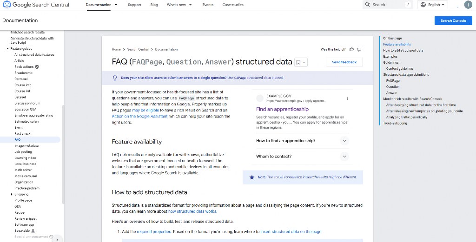Image resolution: width=476 pixels, height=242 pixels.
Task: Jump to 'Feature availability' in On this page
Action: point(397,44)
